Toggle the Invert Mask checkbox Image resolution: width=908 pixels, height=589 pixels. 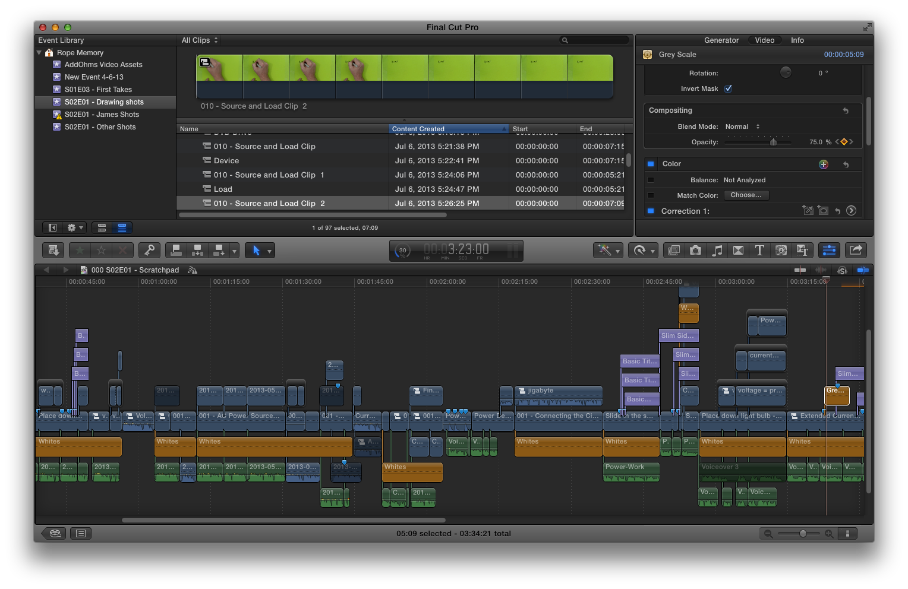click(728, 88)
